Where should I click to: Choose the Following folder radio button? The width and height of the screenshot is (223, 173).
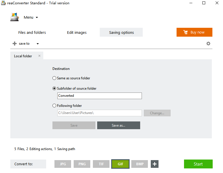point(54,106)
